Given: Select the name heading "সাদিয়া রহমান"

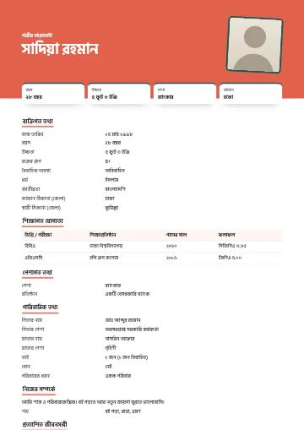Looking at the screenshot, I should tap(60, 49).
